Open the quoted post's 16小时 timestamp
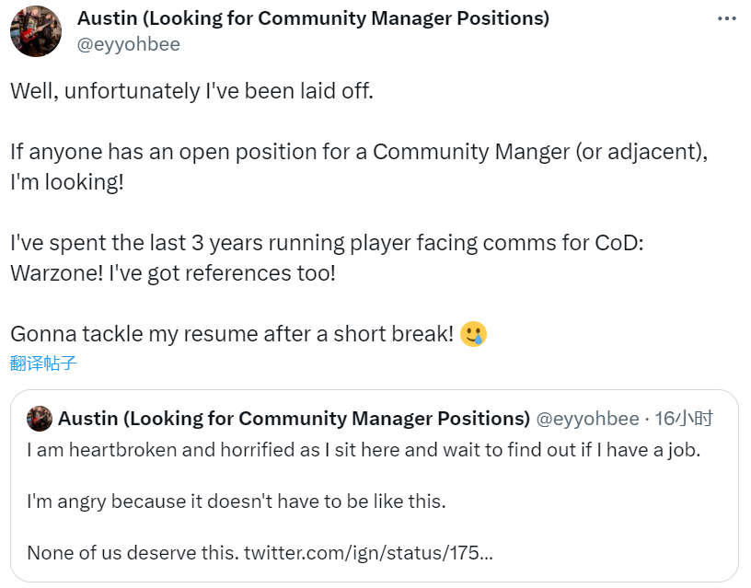This screenshot has width=751, height=588. [x=684, y=419]
